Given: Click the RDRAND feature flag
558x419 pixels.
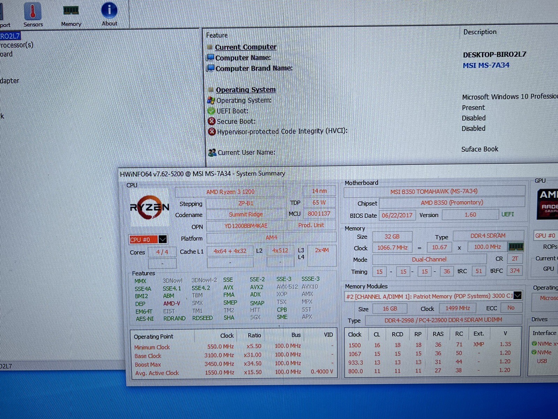Looking at the screenshot, I should [174, 318].
